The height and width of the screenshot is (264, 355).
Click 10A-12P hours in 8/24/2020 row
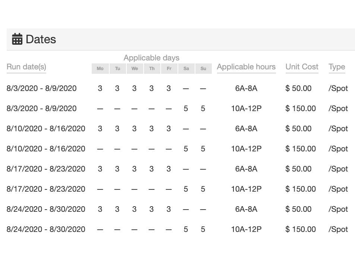[x=246, y=229]
